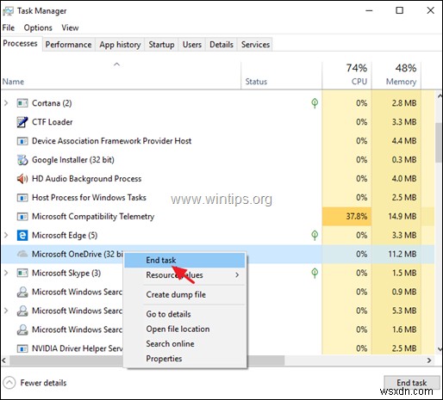This screenshot has width=443, height=400.
Task: Click the 14.9 MB memory value
Action: click(x=402, y=217)
